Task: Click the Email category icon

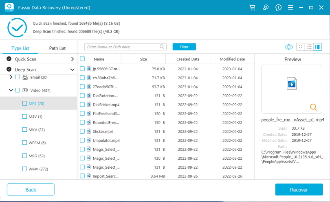Action: [25, 77]
